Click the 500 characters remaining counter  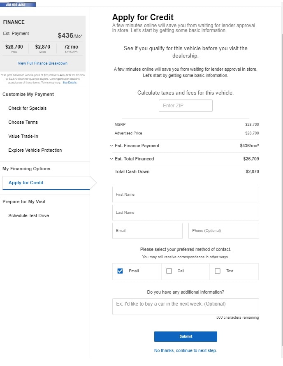tap(237, 317)
